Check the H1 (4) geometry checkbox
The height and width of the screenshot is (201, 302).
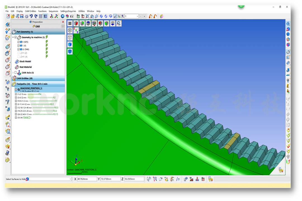[18, 57]
